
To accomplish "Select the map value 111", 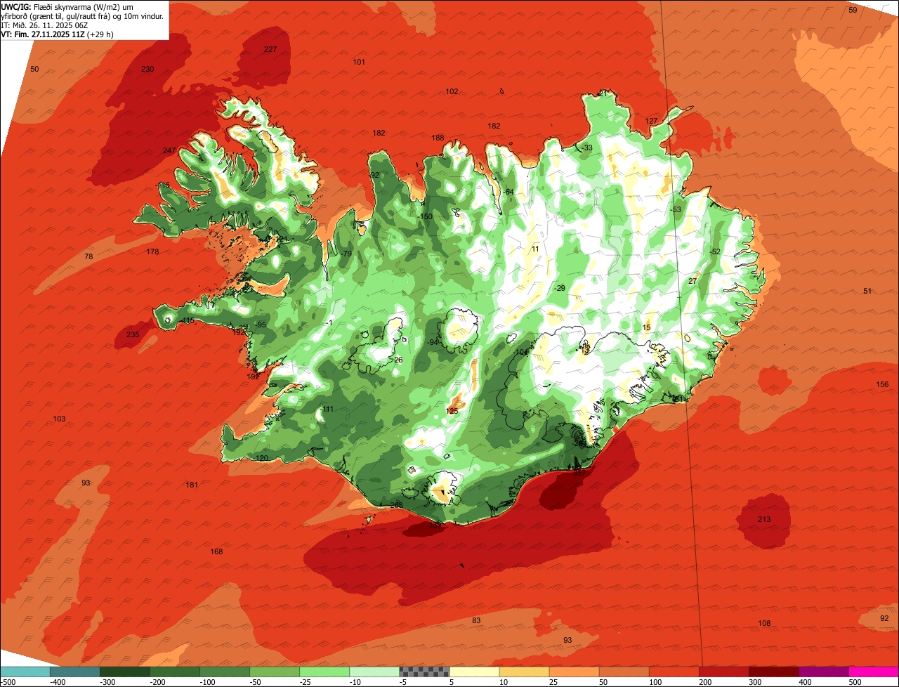I will [328, 409].
